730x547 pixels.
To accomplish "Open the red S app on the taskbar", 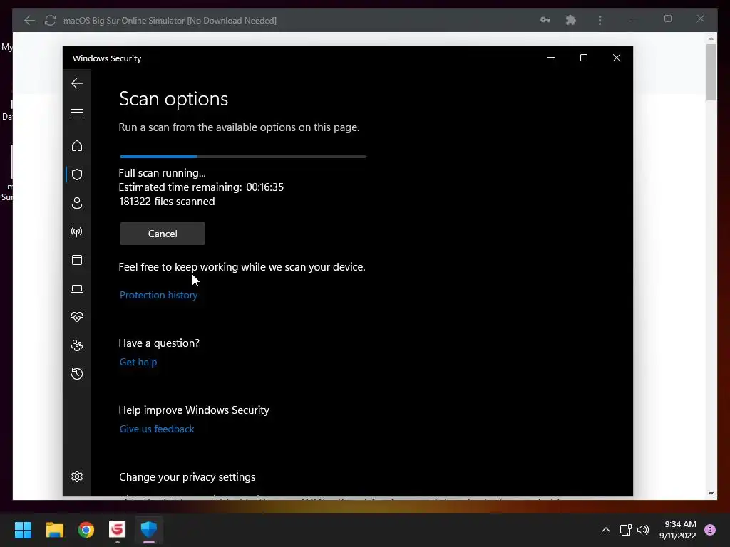I will [118, 530].
